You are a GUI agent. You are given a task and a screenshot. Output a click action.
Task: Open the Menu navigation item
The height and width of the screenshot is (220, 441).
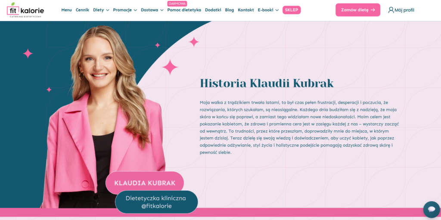66,10
